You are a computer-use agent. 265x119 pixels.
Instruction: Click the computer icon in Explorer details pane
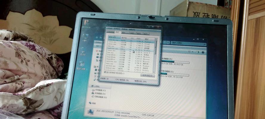click(91, 112)
